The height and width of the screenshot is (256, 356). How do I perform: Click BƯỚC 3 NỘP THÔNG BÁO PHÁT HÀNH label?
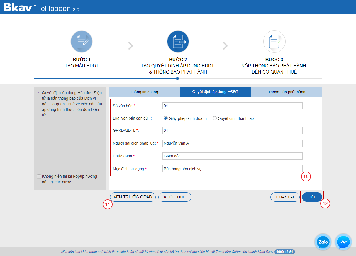pyautogui.click(x=274, y=66)
